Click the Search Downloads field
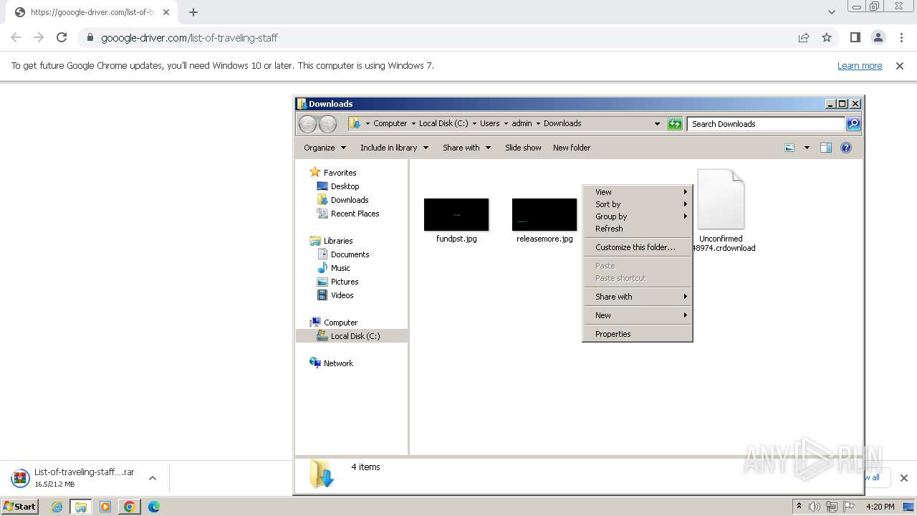The height and width of the screenshot is (516, 917). pos(765,124)
